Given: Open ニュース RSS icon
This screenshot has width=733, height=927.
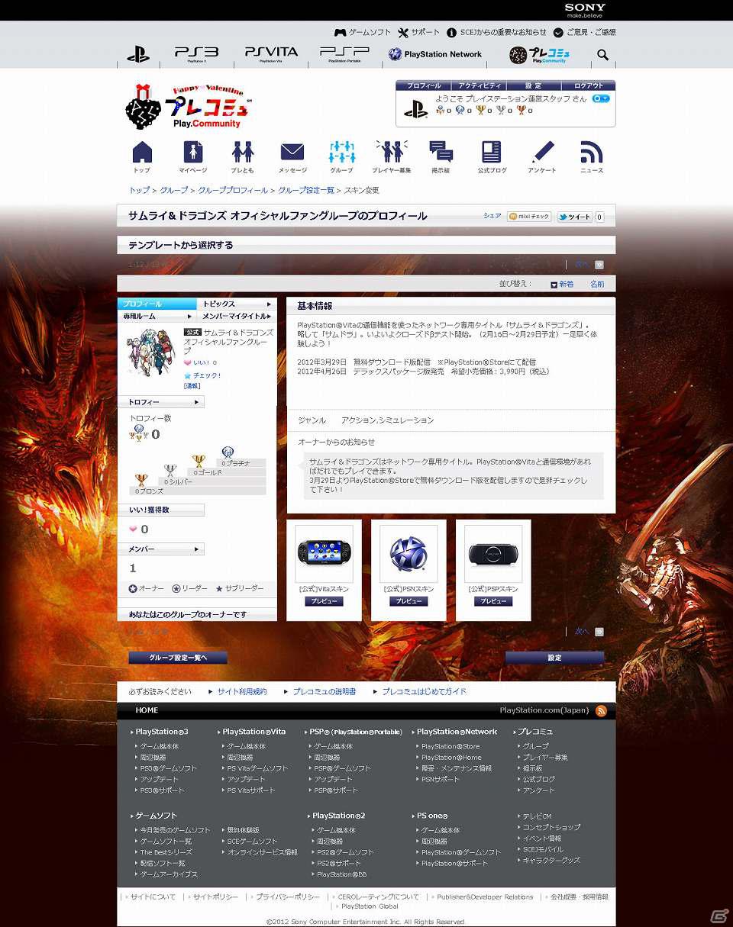Looking at the screenshot, I should (592, 157).
